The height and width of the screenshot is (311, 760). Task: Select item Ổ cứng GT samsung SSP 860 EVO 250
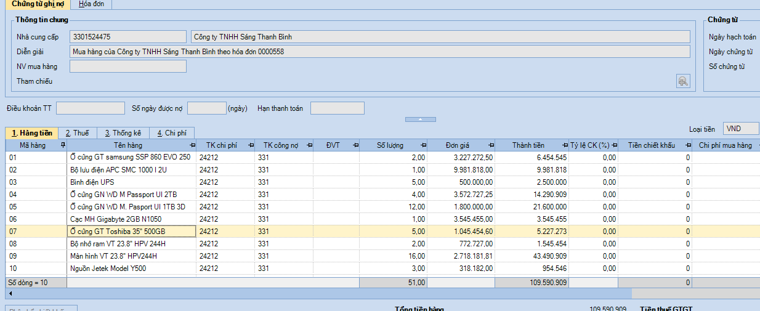132,158
